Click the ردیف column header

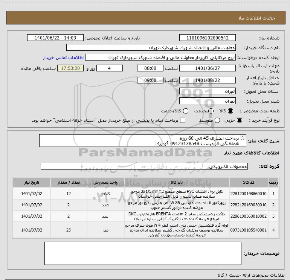[273, 182]
